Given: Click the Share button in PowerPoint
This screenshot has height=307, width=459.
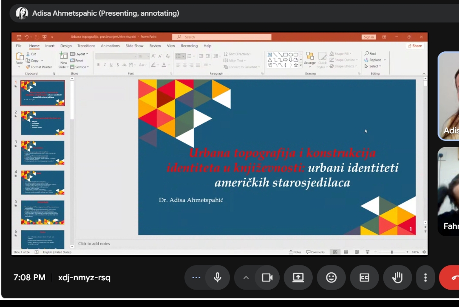Looking at the screenshot, I should [x=415, y=46].
